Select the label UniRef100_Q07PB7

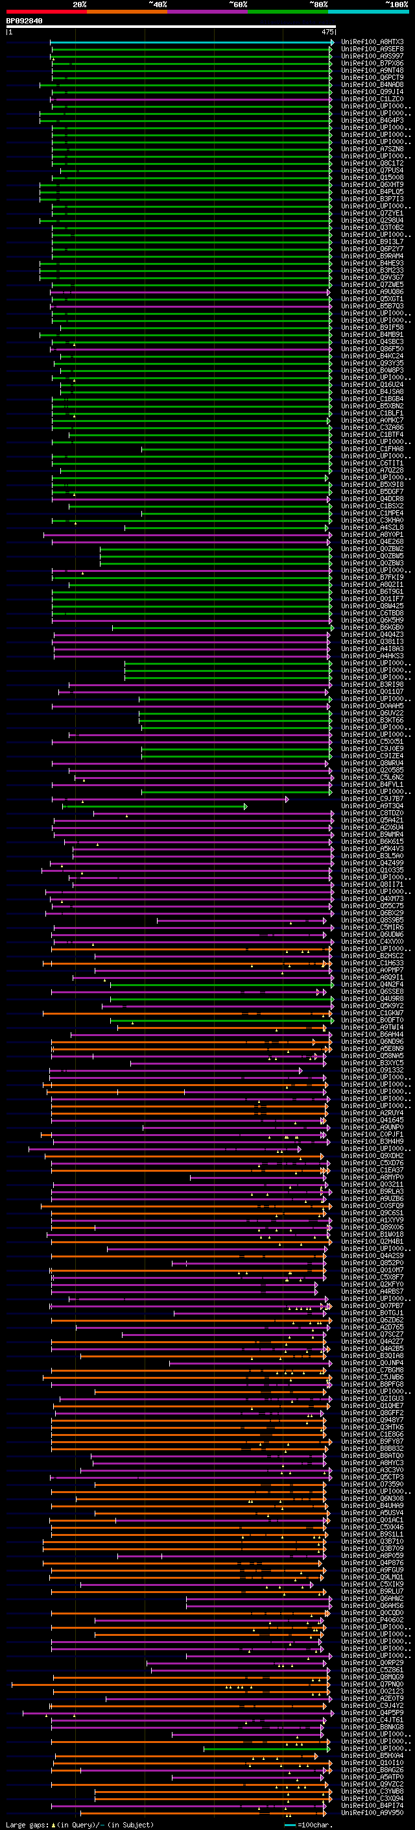[x=372, y=1306]
